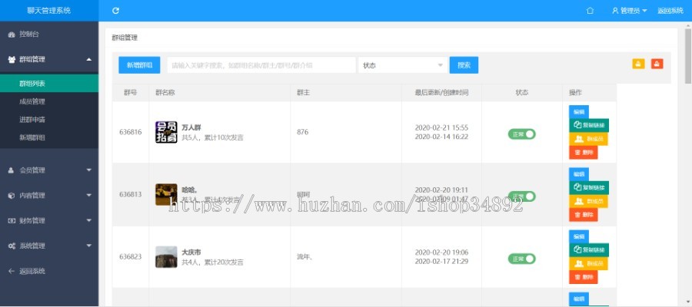This screenshot has width=692, height=307.
Task: Click the timestamp 2020-02-20 19:06
Action: tap(441, 253)
